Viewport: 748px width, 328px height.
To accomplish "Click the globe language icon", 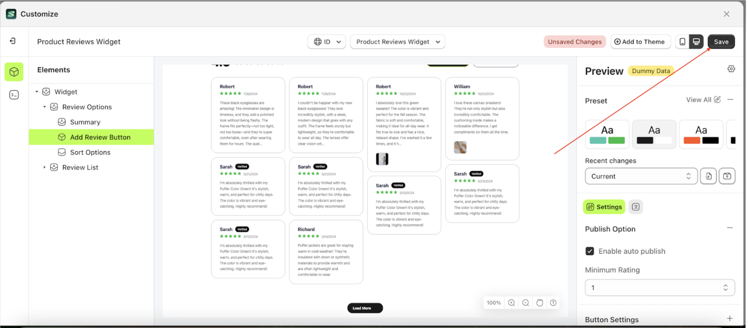I will [x=318, y=42].
